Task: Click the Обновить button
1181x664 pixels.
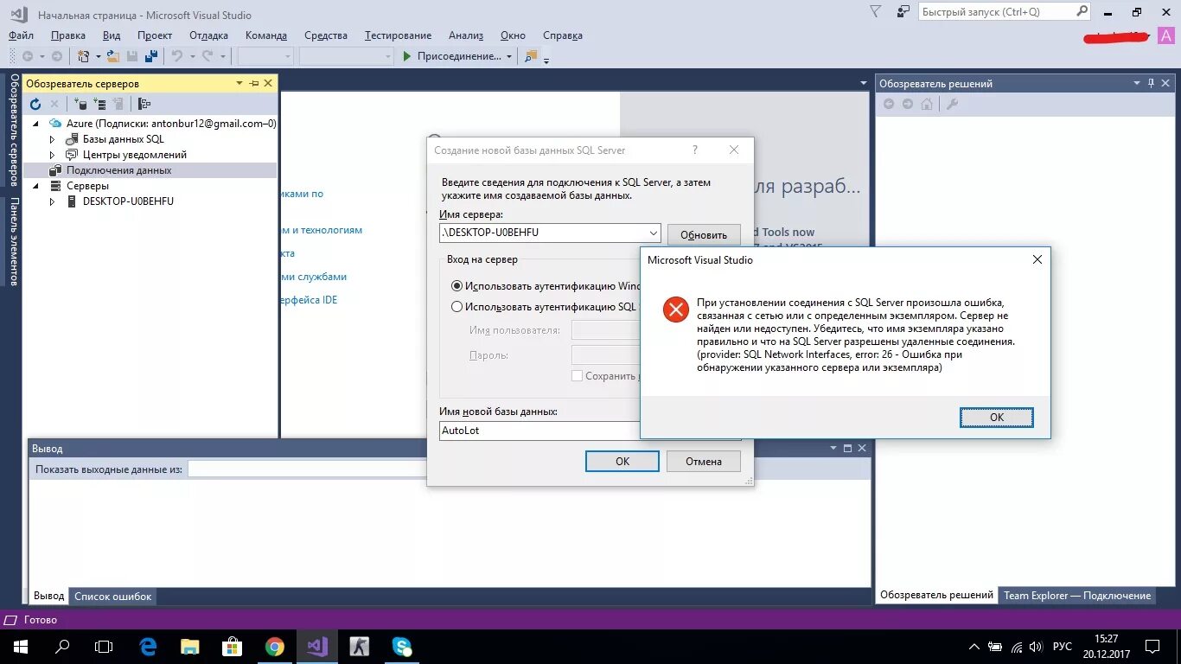Action: pyautogui.click(x=704, y=234)
